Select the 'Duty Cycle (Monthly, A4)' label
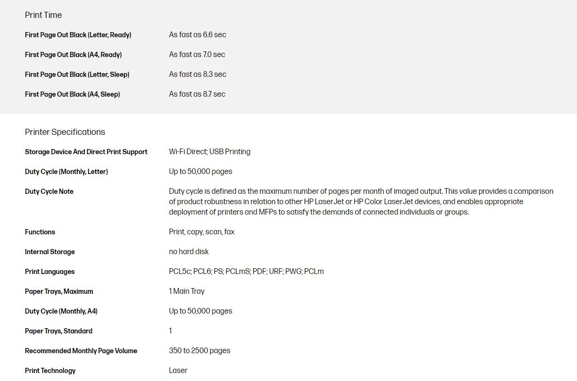This screenshot has width=577, height=381. pos(61,311)
